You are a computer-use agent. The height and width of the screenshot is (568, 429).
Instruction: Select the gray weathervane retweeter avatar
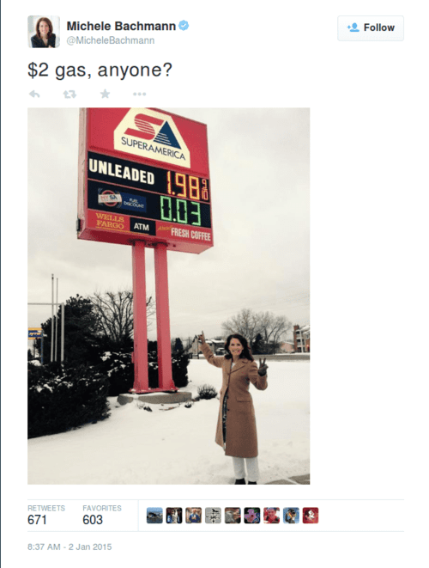click(213, 515)
